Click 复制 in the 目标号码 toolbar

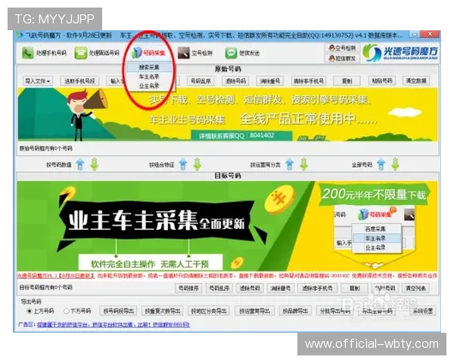(355, 288)
